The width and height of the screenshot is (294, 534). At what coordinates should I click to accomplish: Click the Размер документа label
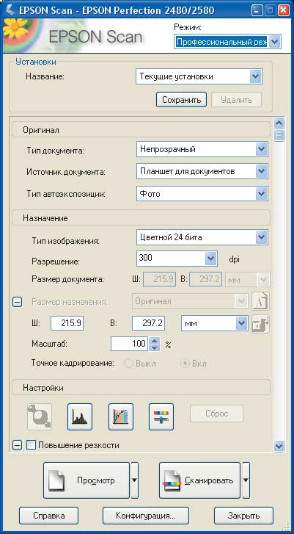tap(67, 280)
